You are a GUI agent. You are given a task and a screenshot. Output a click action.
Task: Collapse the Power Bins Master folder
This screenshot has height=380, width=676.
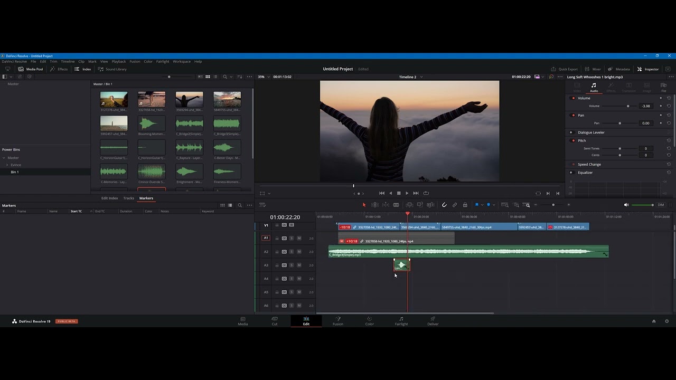pyautogui.click(x=4, y=158)
